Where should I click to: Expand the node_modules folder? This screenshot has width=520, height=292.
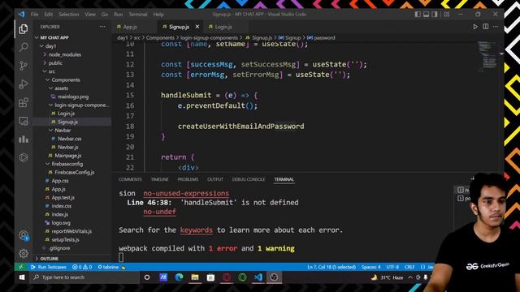tap(64, 54)
